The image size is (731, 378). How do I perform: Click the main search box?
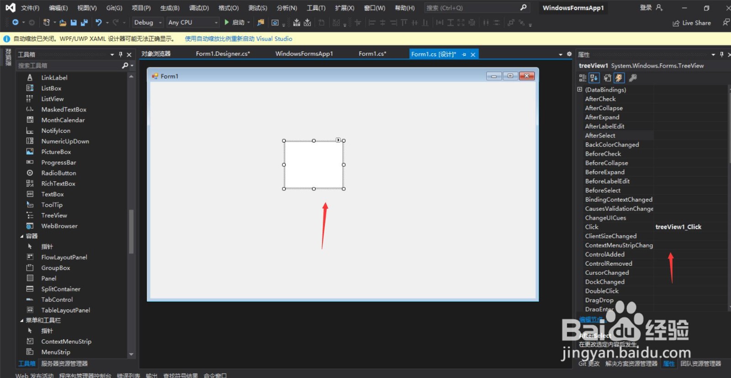[477, 8]
